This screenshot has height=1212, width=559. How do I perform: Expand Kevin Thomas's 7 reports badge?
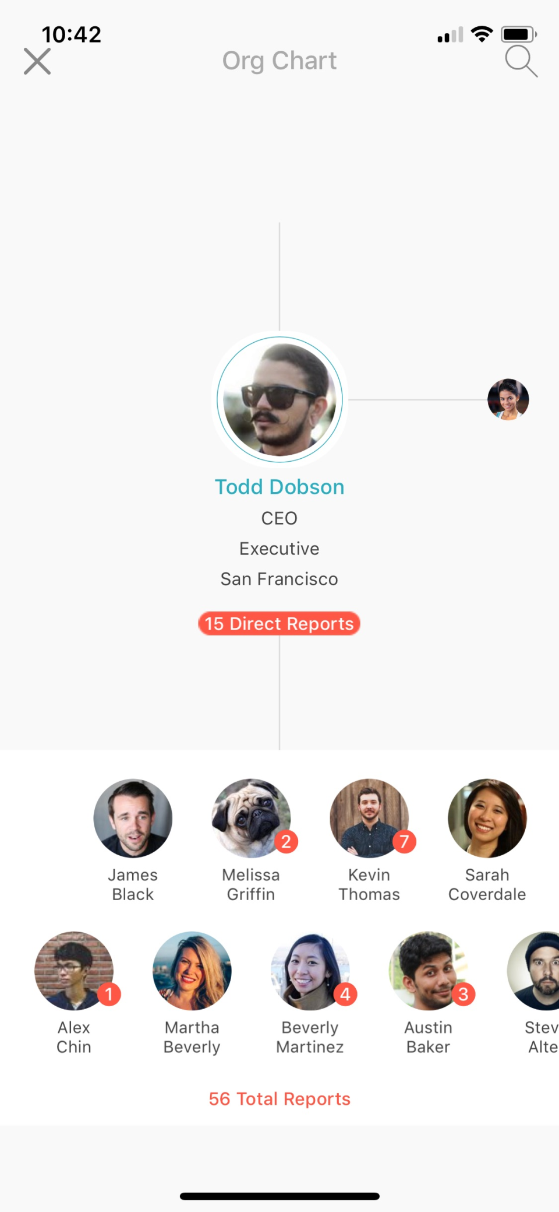[x=404, y=841]
